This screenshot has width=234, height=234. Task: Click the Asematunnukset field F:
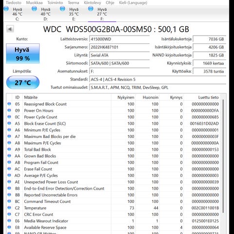click(x=119, y=71)
